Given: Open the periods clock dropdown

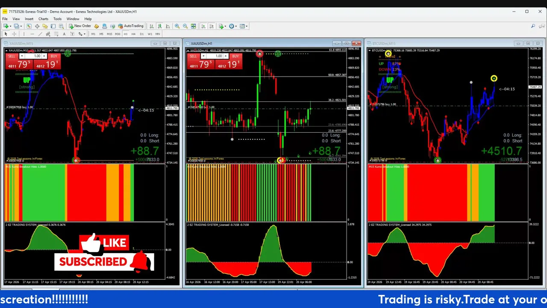Looking at the screenshot, I should pos(233,26).
